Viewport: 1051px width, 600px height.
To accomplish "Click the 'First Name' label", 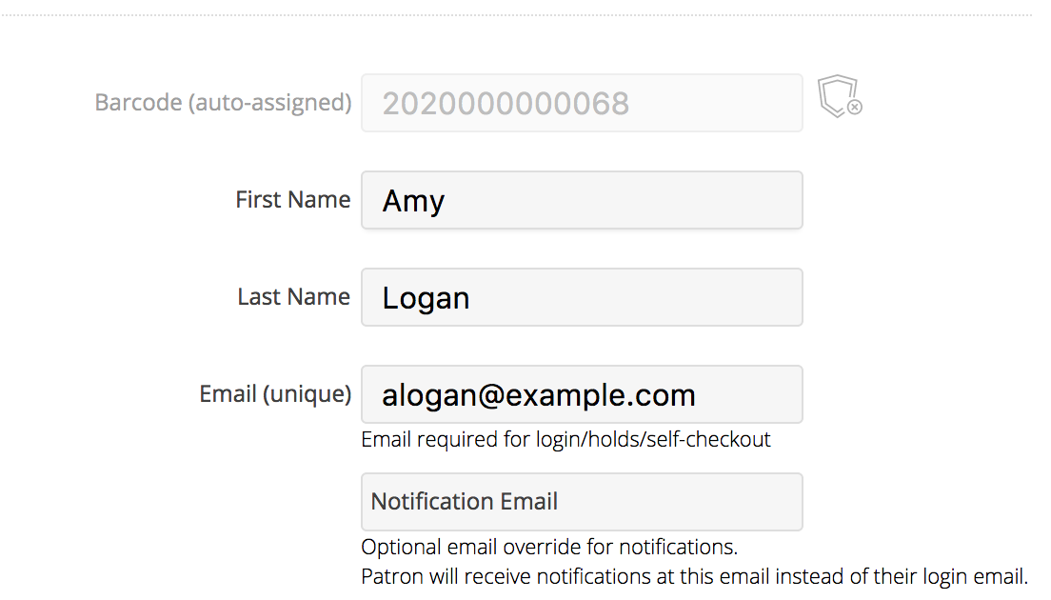I will pyautogui.click(x=293, y=200).
